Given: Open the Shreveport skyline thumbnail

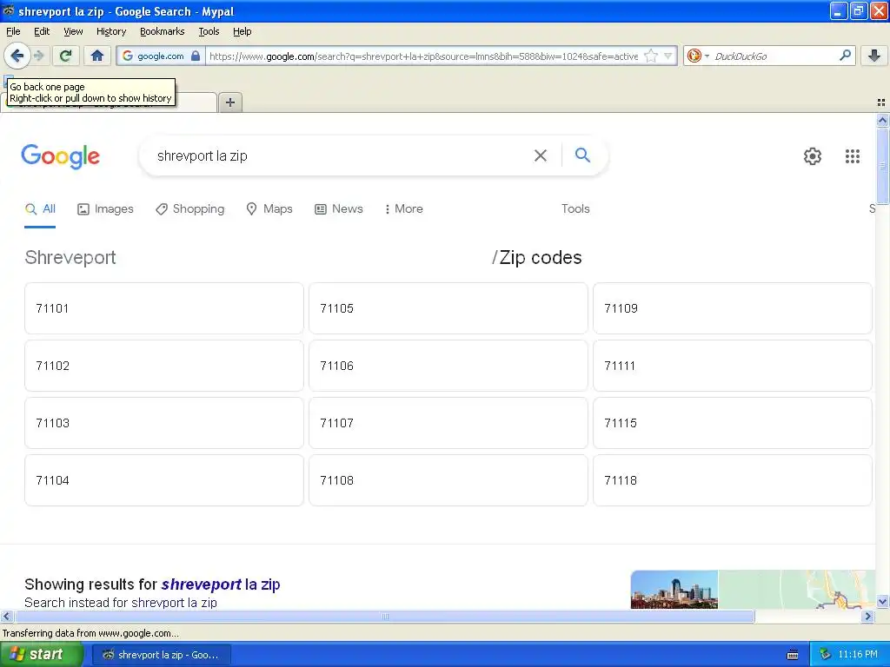Looking at the screenshot, I should point(674,590).
